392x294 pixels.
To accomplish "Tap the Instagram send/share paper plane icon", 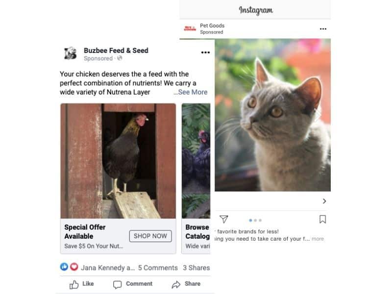I will [224, 220].
